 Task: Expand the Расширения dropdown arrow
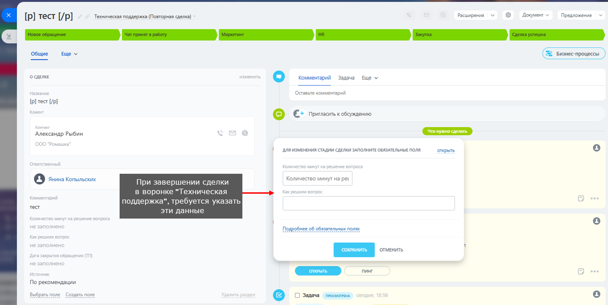click(x=493, y=15)
